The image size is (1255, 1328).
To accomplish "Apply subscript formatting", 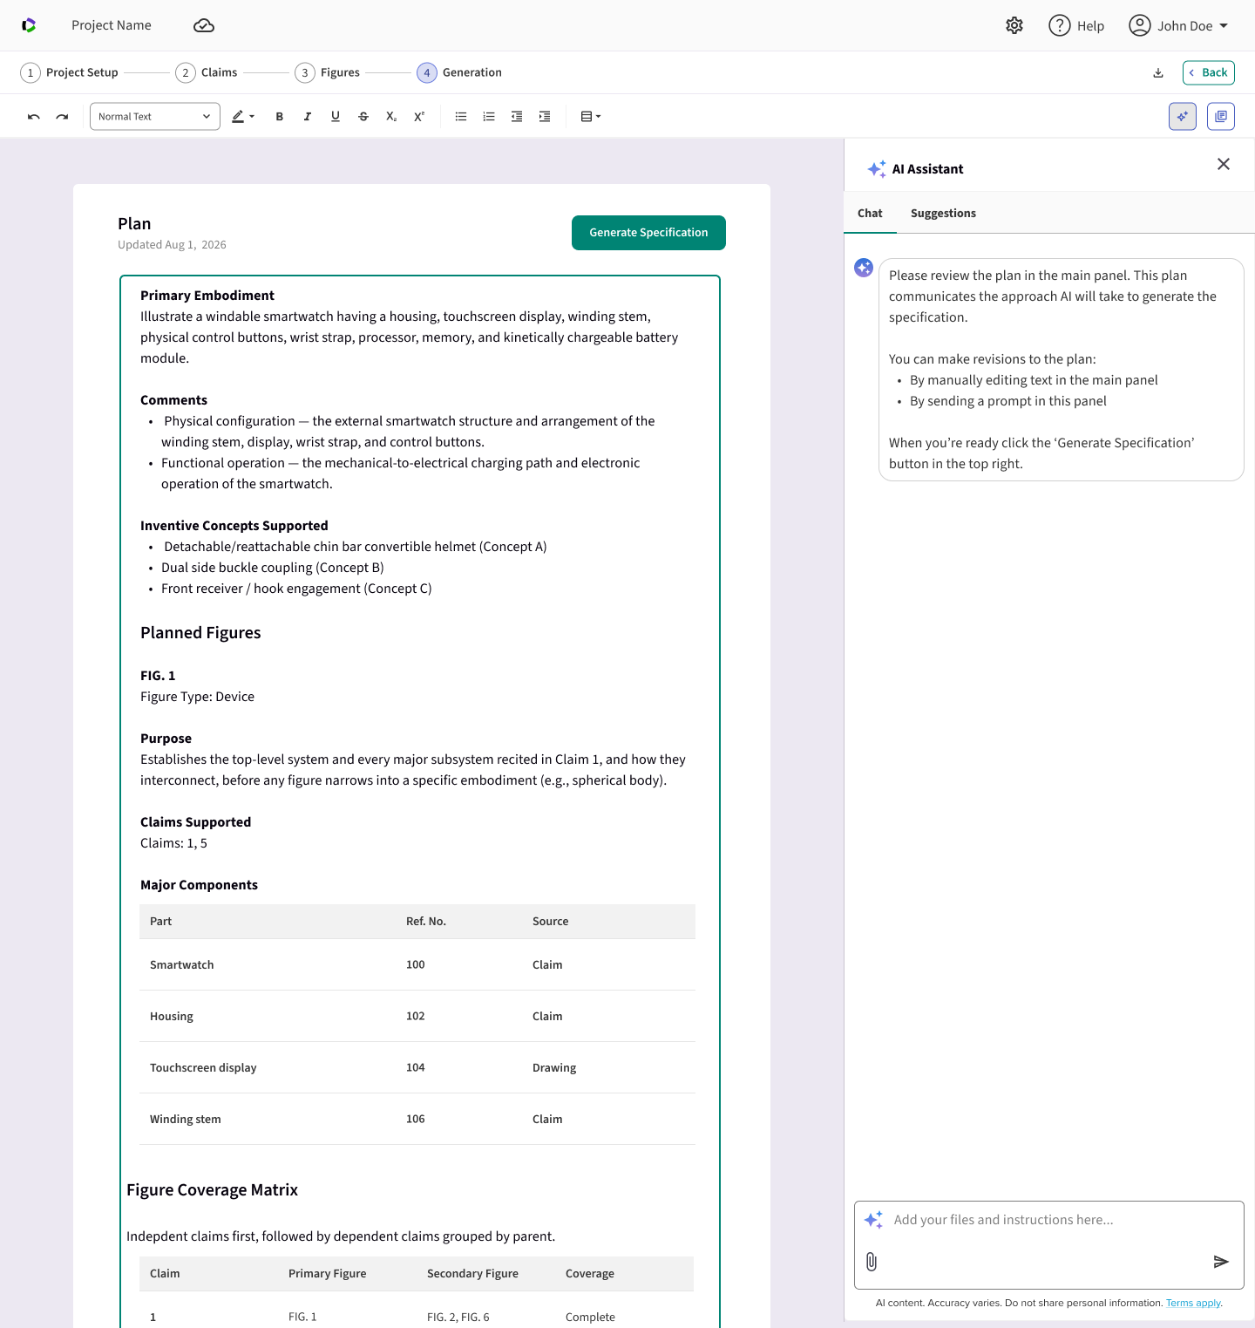I will coord(391,117).
